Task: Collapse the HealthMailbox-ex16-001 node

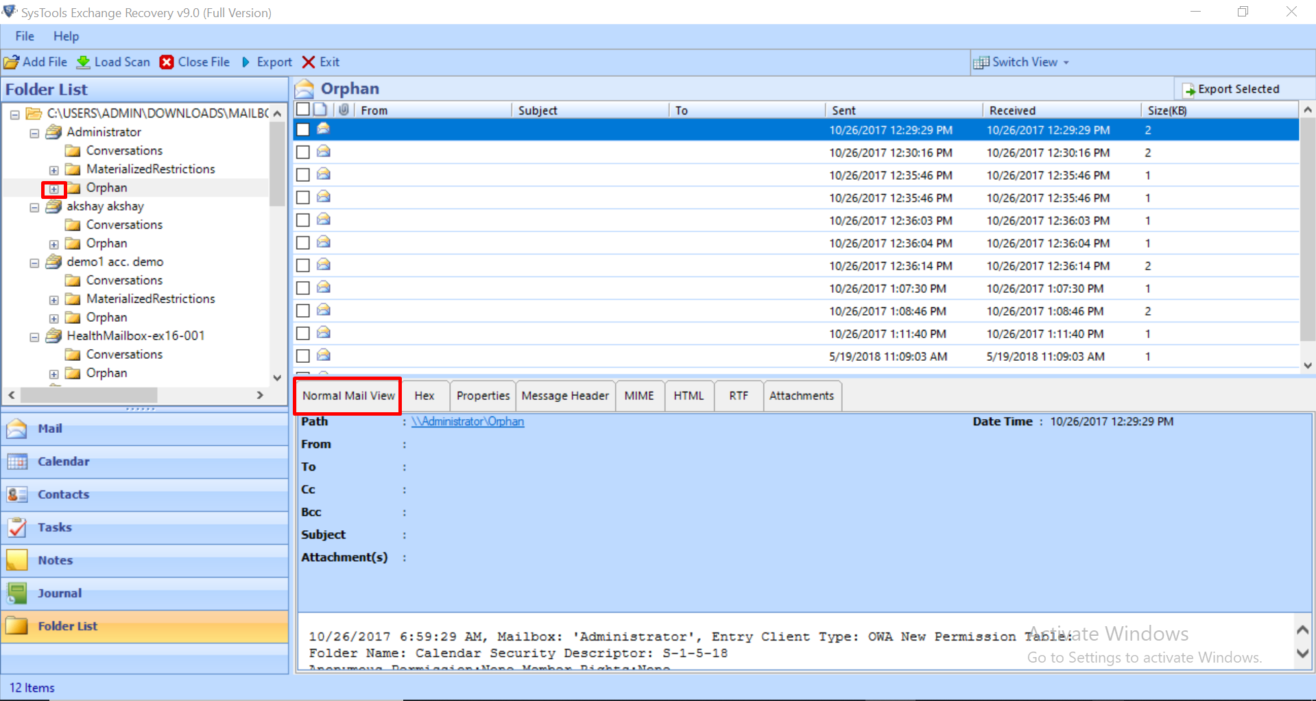Action: [x=34, y=337]
